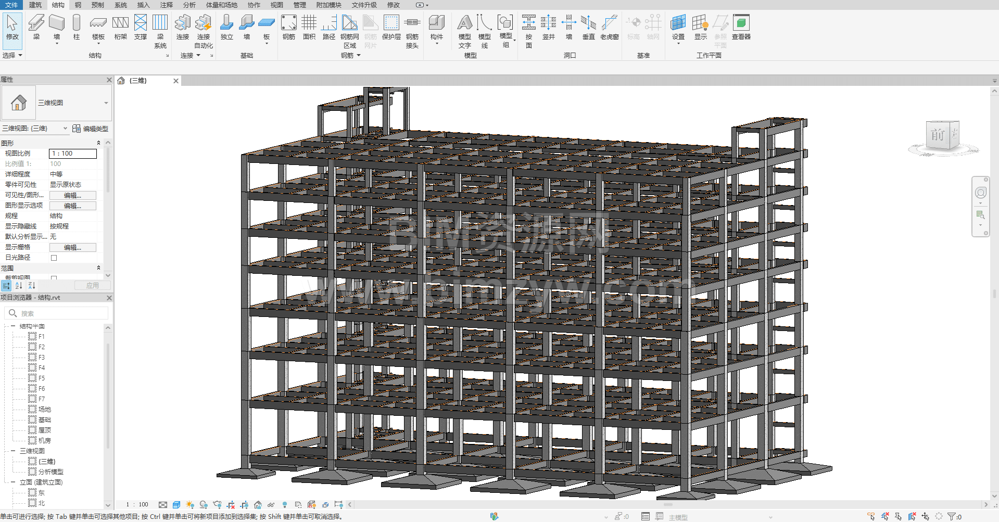Click the 编辑类型 button
The height and width of the screenshot is (522, 999).
point(91,129)
